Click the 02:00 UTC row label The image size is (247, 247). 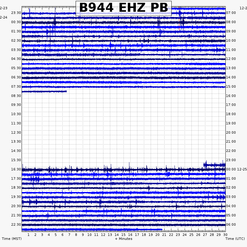[231, 188]
